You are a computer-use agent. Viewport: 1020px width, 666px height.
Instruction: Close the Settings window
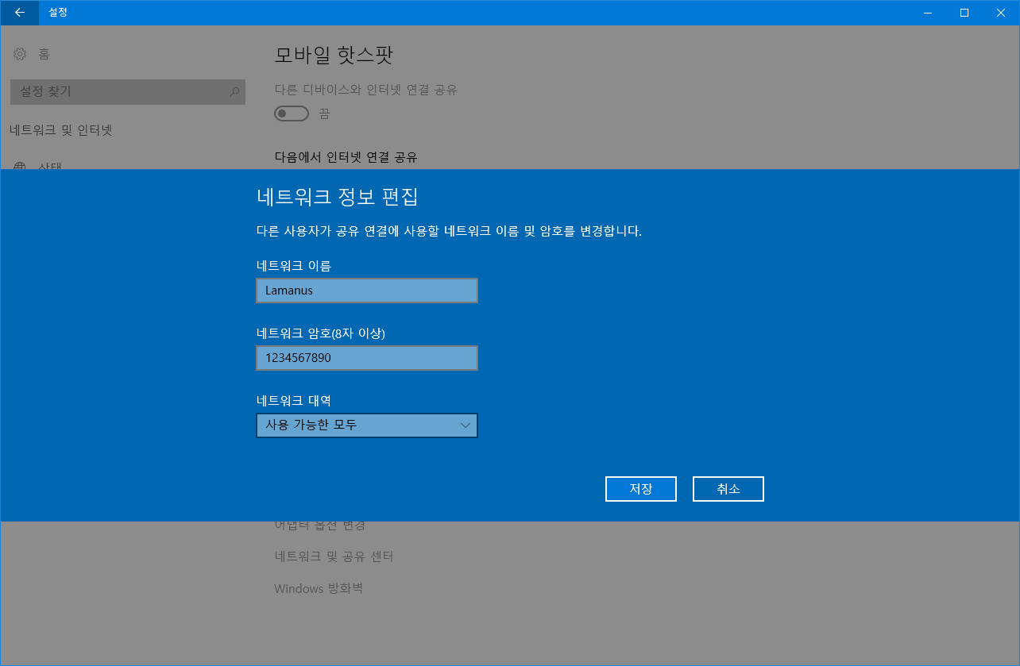[1001, 13]
